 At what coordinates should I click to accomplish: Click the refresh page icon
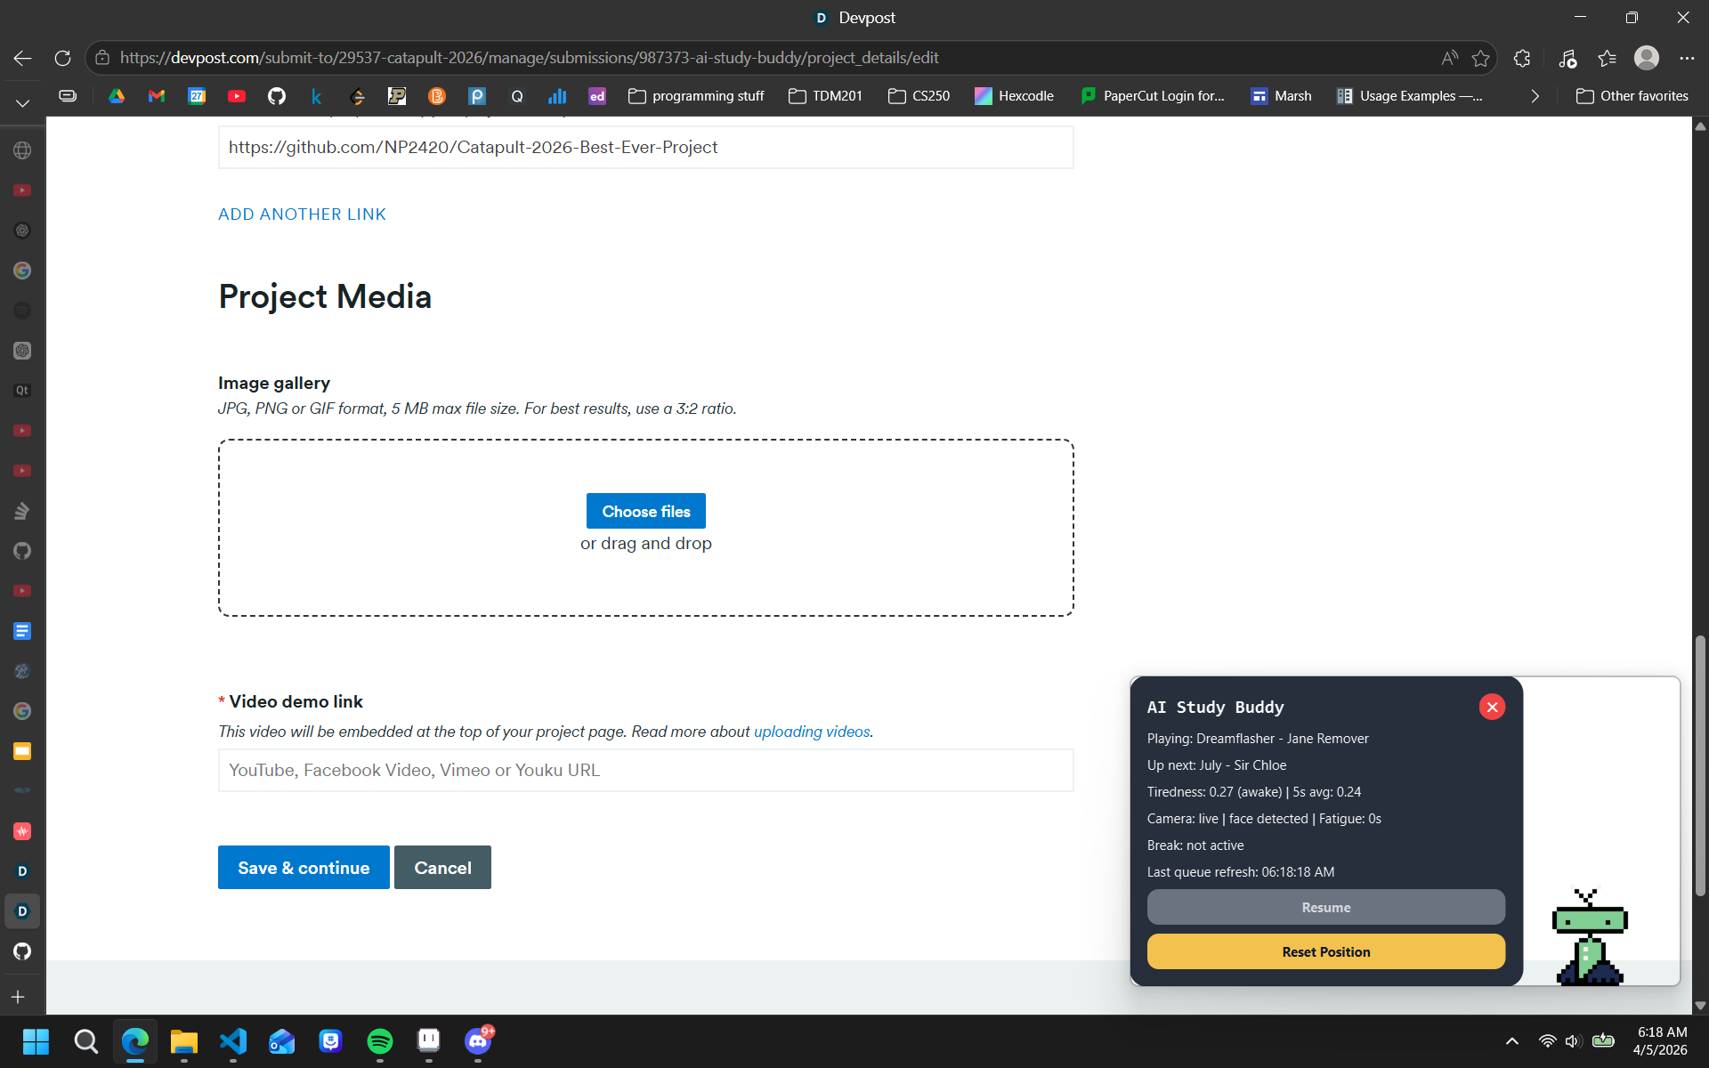pyautogui.click(x=62, y=58)
